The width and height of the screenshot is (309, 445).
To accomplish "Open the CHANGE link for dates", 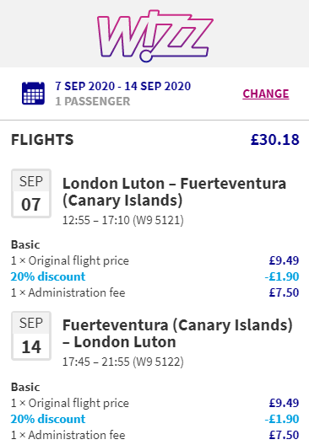I will coord(266,94).
